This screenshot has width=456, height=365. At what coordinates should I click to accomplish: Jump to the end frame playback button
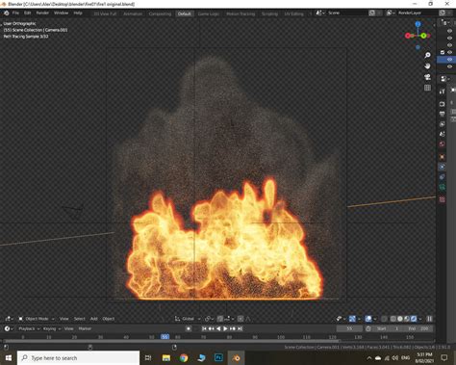coord(240,328)
